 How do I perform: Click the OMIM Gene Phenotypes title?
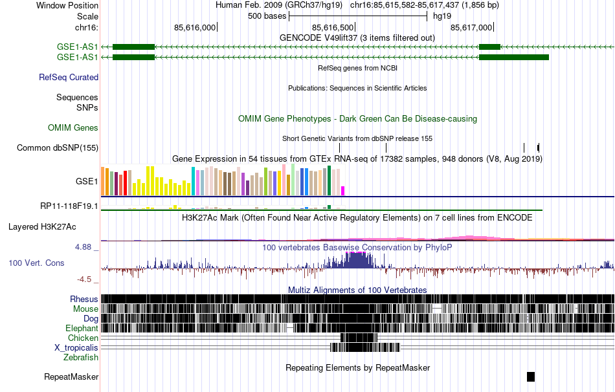(357, 119)
